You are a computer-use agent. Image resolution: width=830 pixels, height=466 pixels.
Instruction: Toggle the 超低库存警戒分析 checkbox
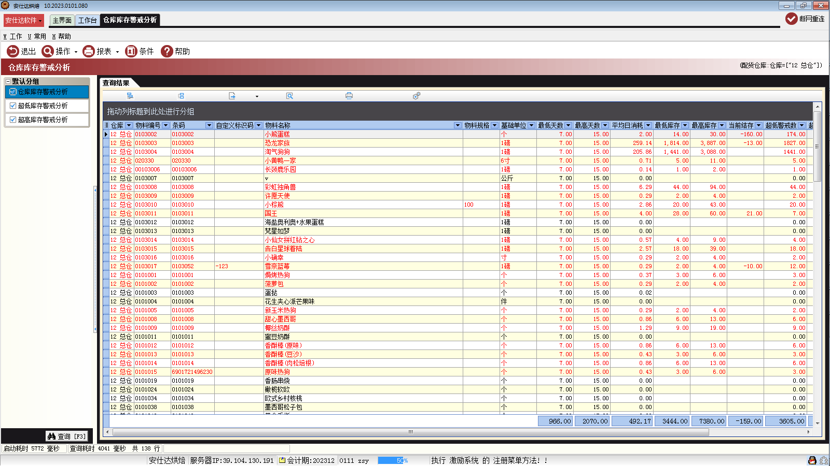[13, 106]
